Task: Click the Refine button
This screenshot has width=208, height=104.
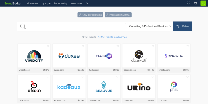Action: click(x=183, y=26)
